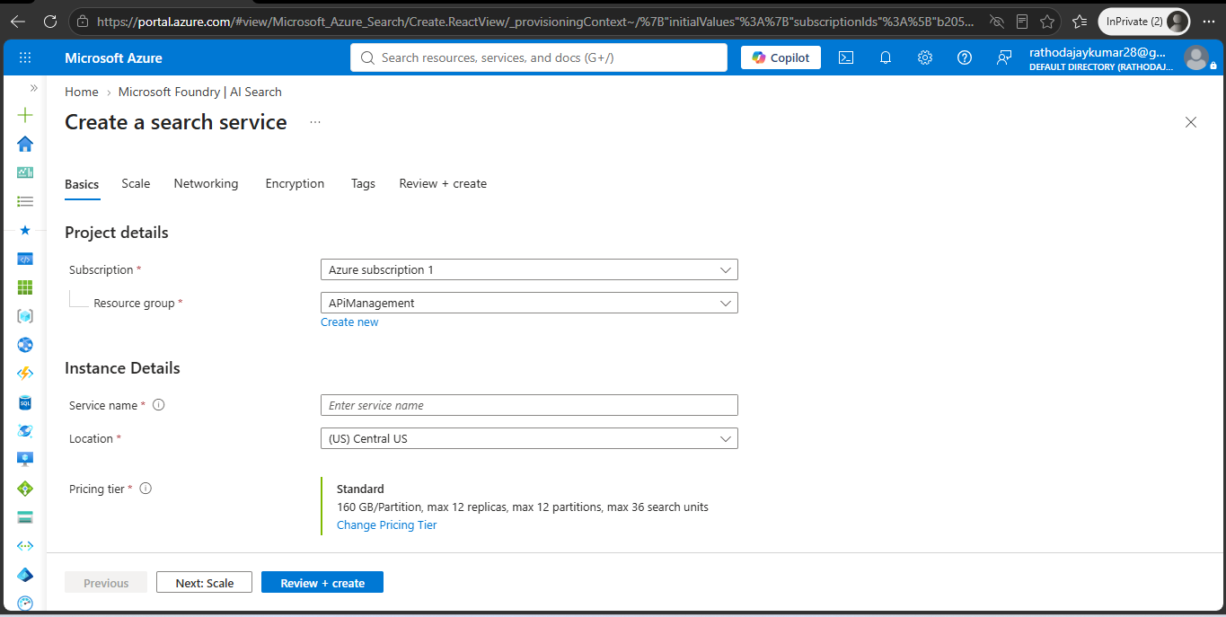The image size is (1226, 617).
Task: Open the Subscription dropdown
Action: 529,269
